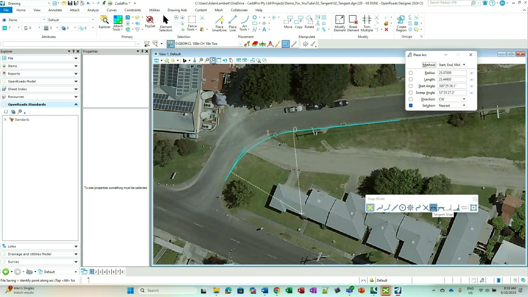
Task: Enable the Start Angle checkbox
Action: (410, 86)
